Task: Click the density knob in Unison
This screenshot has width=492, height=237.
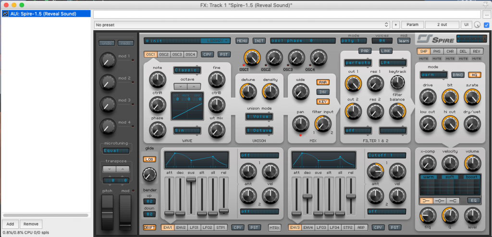Action: 270,91
